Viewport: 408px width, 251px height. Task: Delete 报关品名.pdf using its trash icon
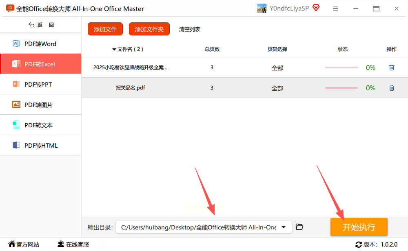[x=392, y=88]
